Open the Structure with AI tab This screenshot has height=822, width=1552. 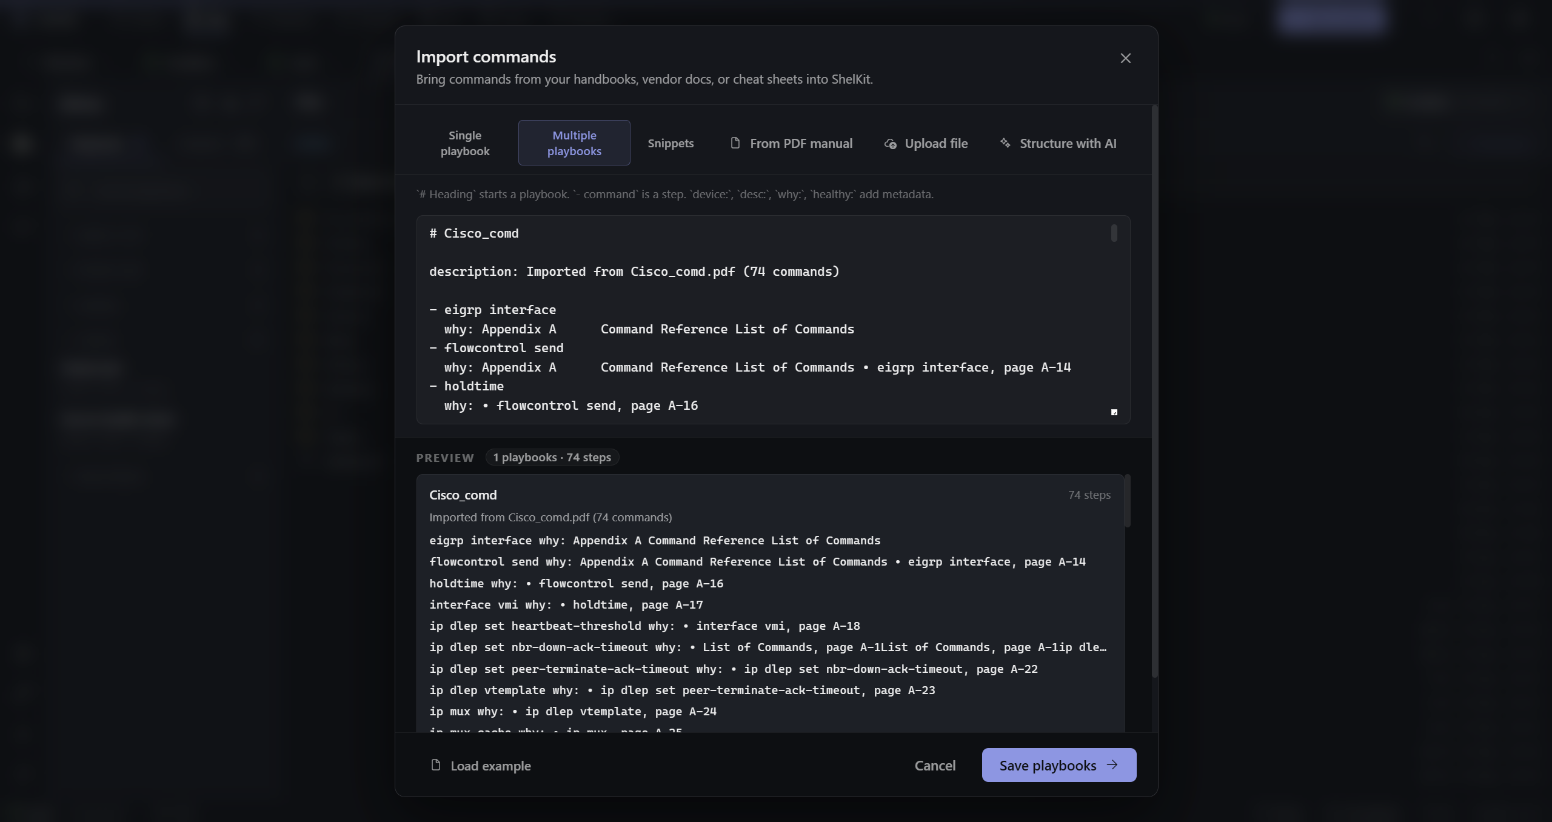click(1059, 143)
